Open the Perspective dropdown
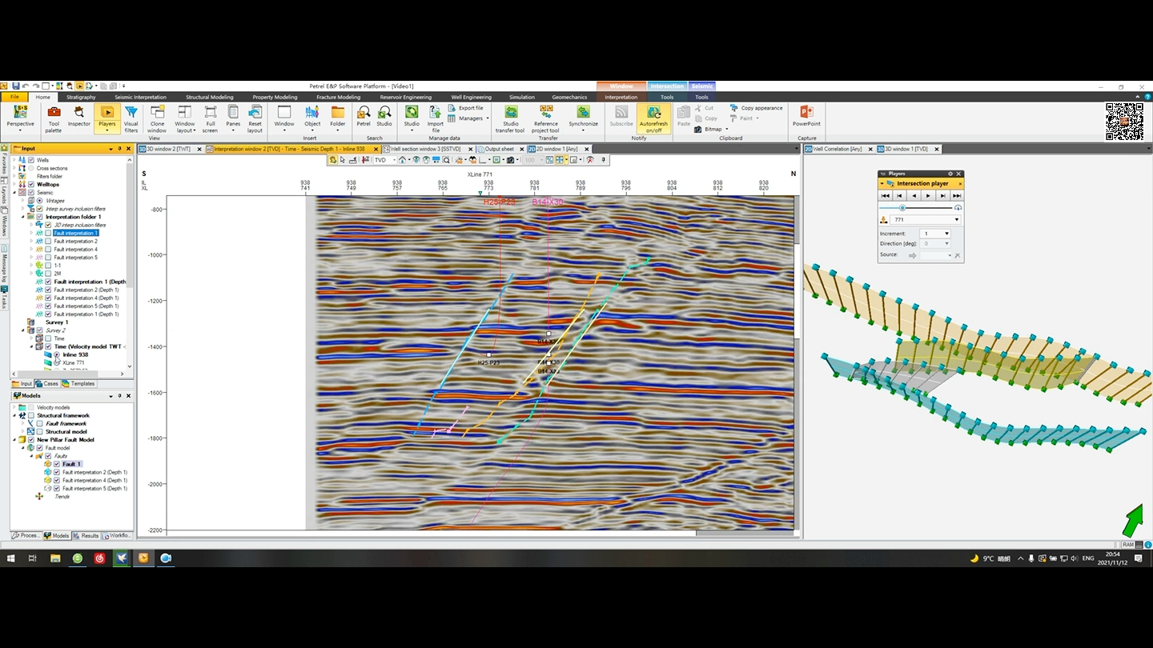This screenshot has height=648, width=1153. click(x=21, y=118)
